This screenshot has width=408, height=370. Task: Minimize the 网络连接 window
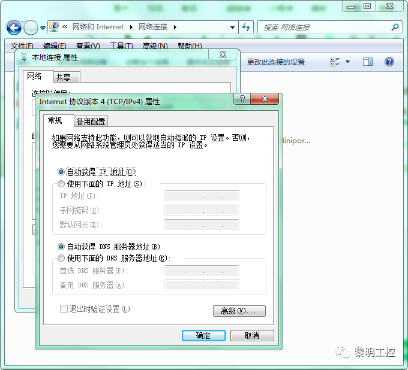pyautogui.click(x=351, y=6)
